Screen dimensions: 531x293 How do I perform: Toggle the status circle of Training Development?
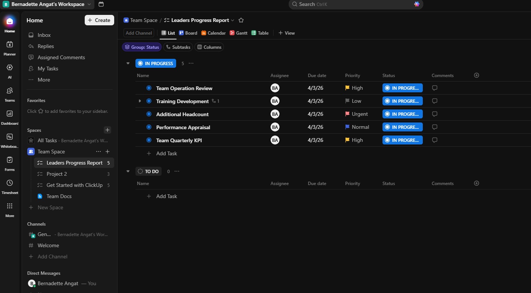[149, 101]
